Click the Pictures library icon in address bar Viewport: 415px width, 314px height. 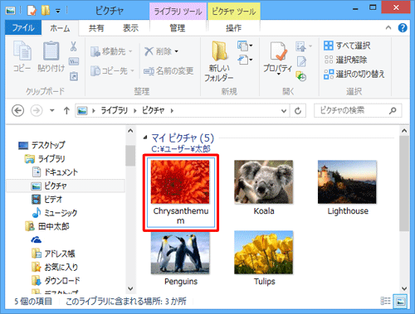(82, 111)
